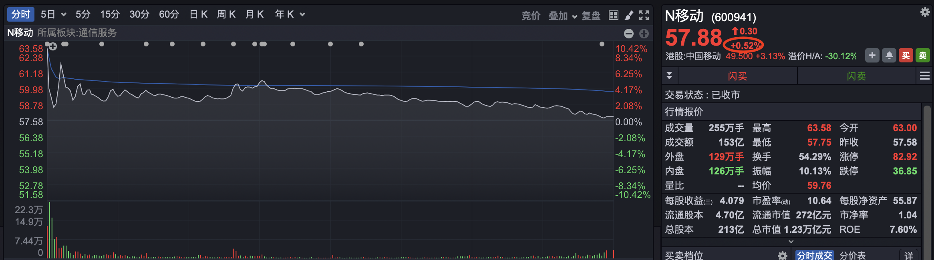Set price alert bell icon
Image resolution: width=934 pixels, height=260 pixels.
pyautogui.click(x=889, y=56)
